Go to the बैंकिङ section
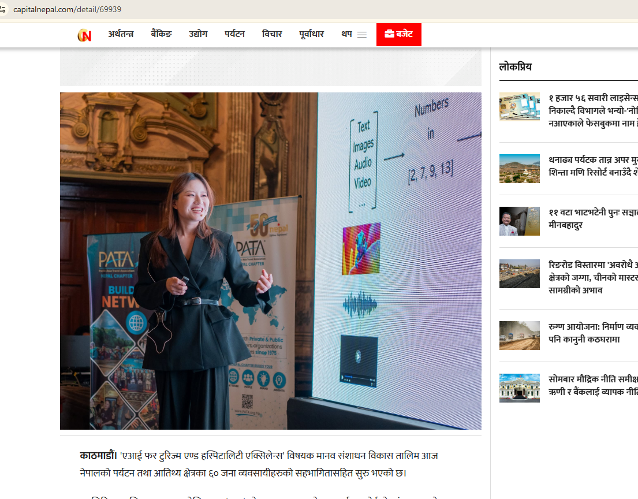The image size is (638, 499). pyautogui.click(x=161, y=34)
